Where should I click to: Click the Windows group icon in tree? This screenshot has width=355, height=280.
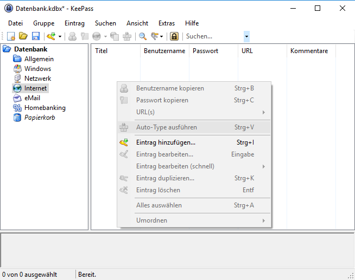tap(17, 69)
